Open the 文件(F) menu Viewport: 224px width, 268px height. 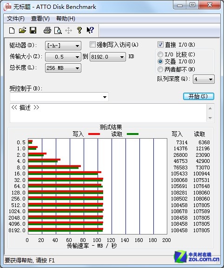[x=15, y=19]
